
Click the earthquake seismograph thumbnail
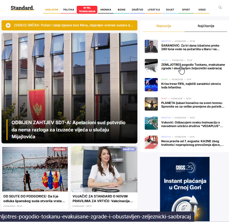[x=151, y=65]
